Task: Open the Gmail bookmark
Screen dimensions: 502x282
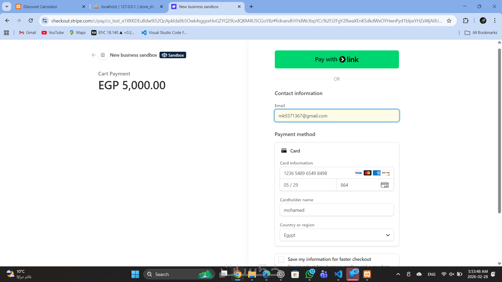Action: [28, 33]
